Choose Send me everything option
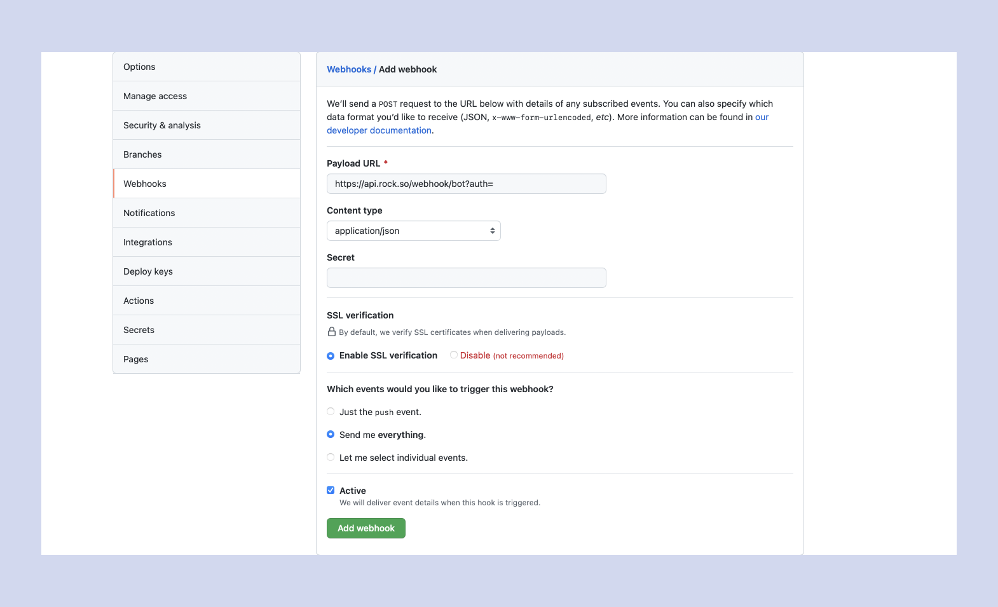 (x=331, y=435)
